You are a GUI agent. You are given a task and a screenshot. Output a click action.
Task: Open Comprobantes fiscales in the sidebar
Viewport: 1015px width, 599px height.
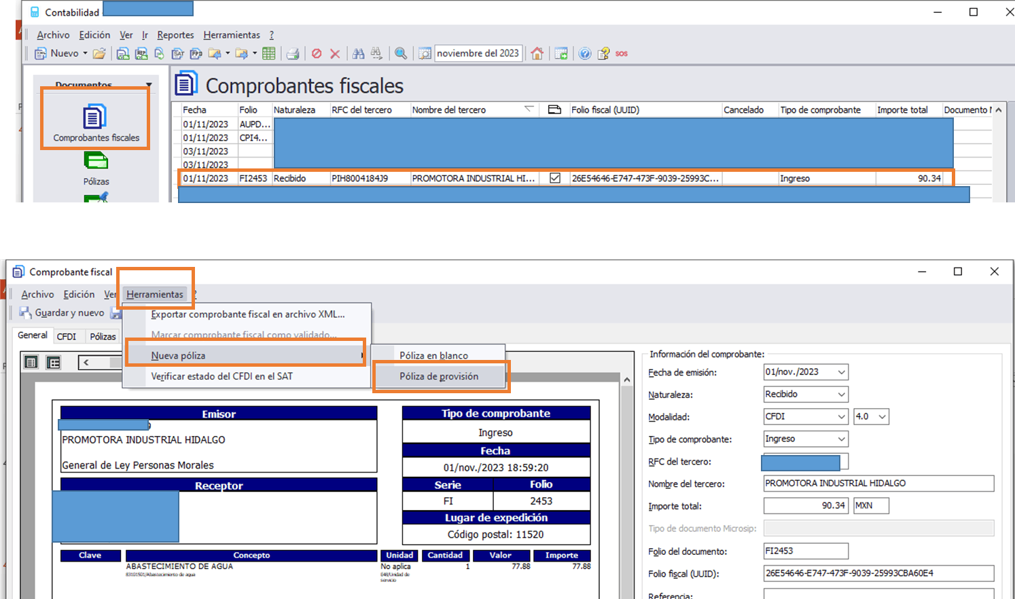(96, 122)
